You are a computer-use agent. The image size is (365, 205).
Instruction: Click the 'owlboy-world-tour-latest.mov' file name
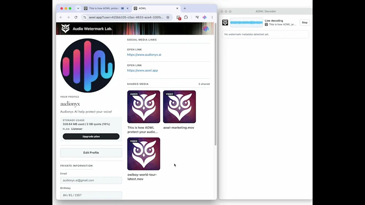tap(142, 177)
